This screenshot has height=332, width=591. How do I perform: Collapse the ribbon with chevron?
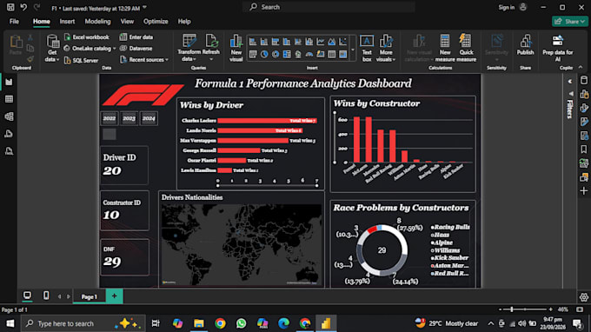tap(581, 68)
